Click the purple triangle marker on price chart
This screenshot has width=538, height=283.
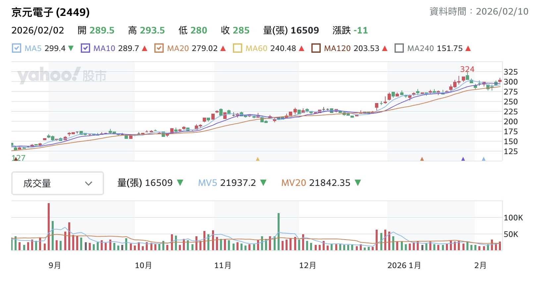[x=463, y=159]
